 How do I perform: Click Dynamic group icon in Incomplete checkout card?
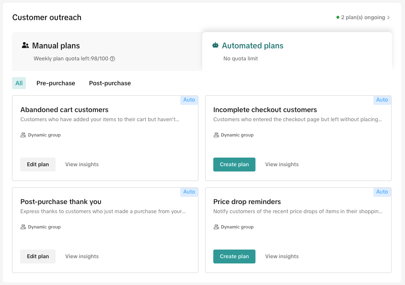(x=216, y=135)
